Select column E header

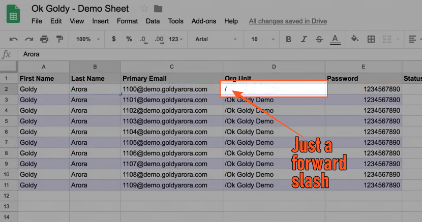tap(364, 67)
